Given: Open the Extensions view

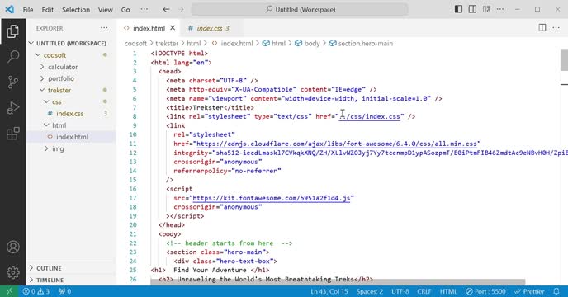Looking at the screenshot, I should coord(13,134).
